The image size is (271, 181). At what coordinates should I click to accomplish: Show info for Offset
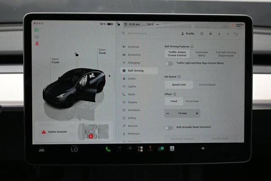coord(174,94)
